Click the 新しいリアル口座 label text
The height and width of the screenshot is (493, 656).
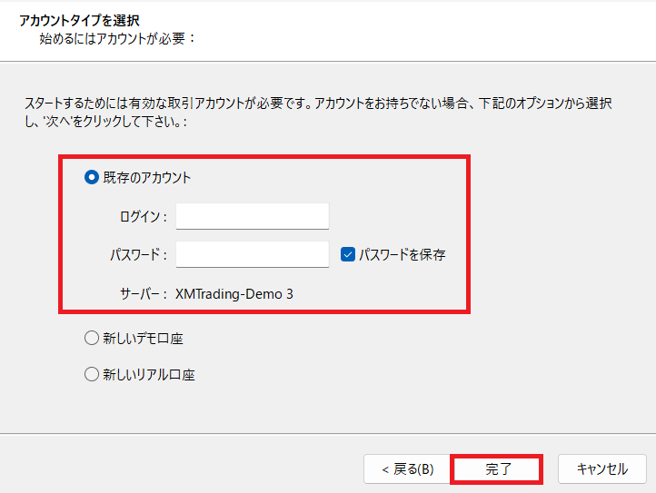149,374
